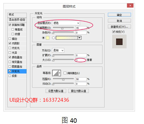This screenshot has width=144, height=124.
Task: Select the 内阴影 row label
Action: pos(16,43)
